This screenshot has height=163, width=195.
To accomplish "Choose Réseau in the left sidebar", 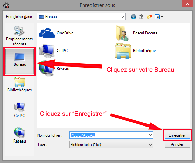I will coord(19,135).
